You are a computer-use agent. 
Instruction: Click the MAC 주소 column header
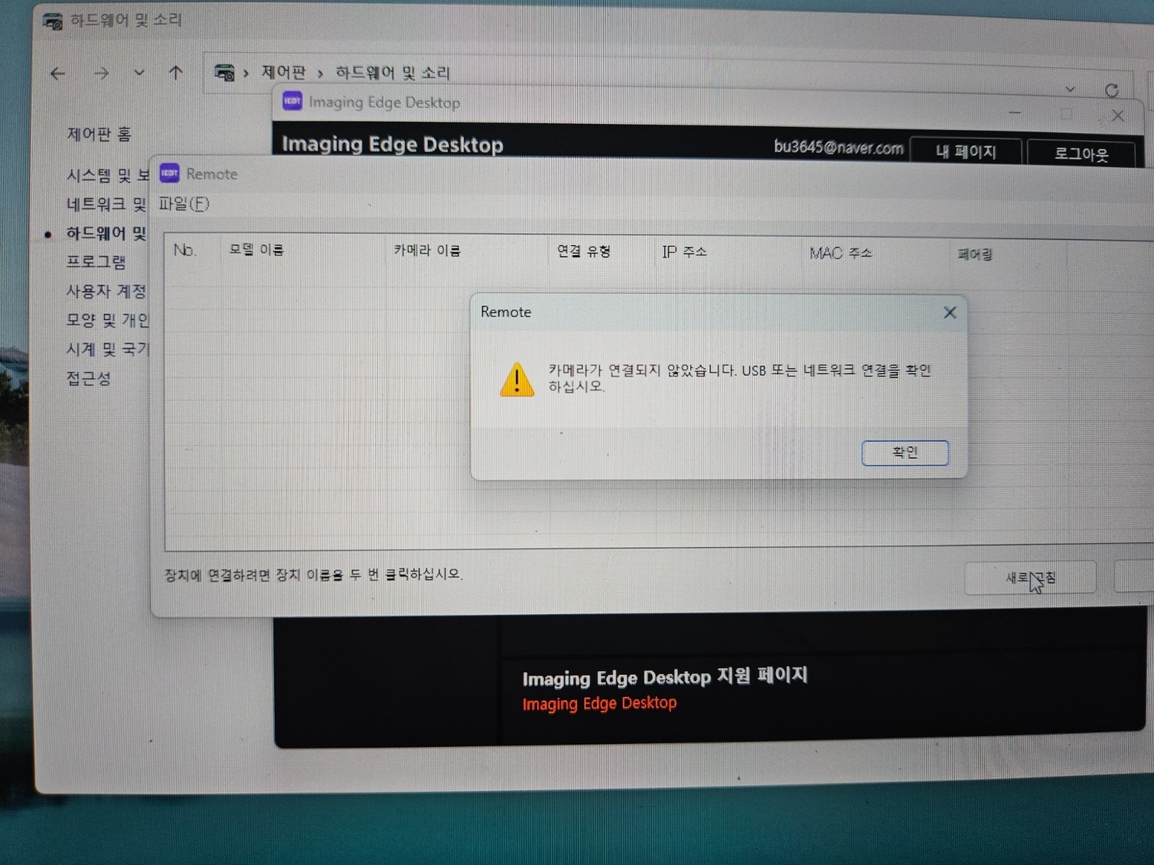click(x=840, y=253)
